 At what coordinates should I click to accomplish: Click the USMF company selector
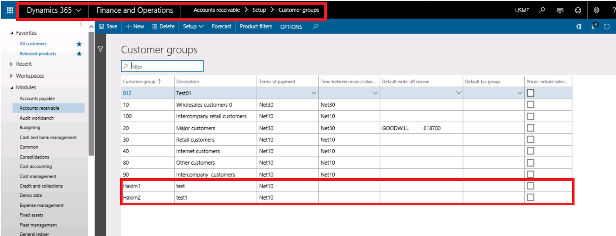522,10
